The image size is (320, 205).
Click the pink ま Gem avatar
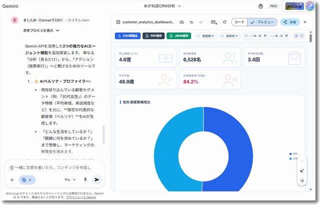coord(14,20)
